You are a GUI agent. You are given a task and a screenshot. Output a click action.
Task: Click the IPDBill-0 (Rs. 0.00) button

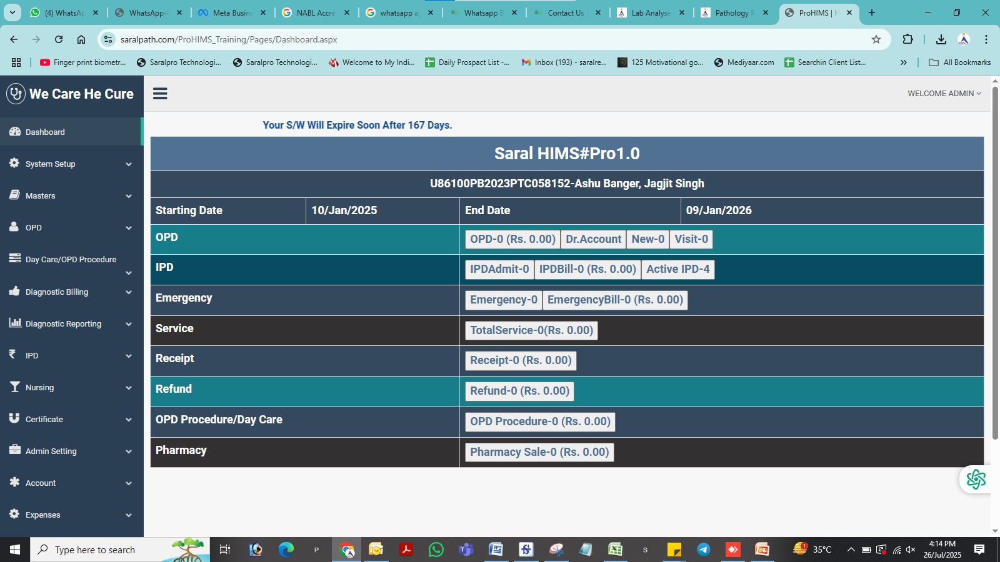tap(587, 269)
